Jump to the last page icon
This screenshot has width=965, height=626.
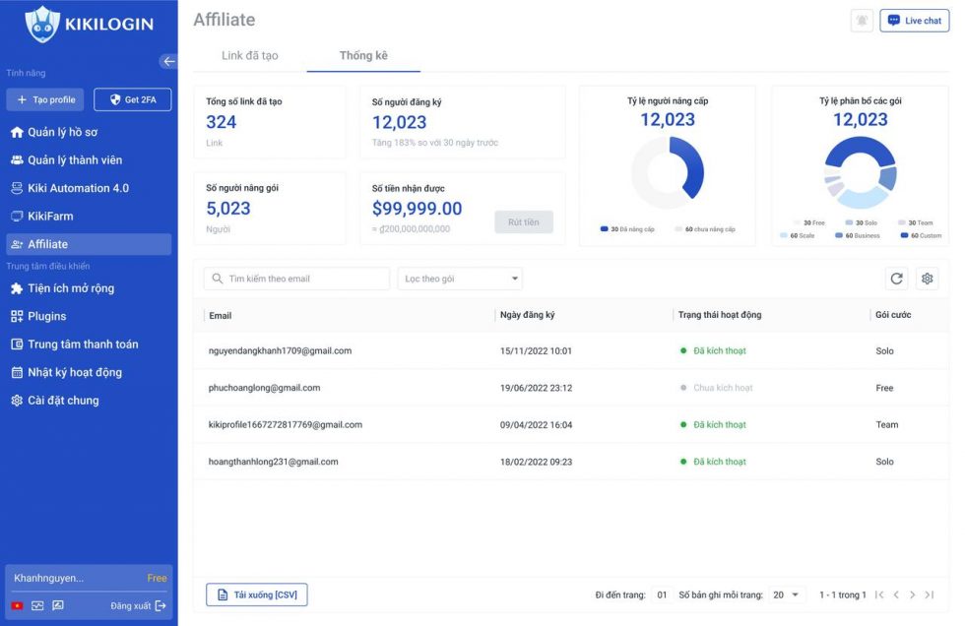[x=929, y=595]
